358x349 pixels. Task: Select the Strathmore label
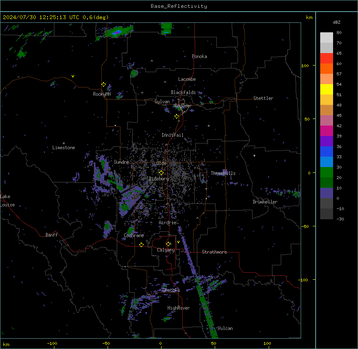click(214, 252)
